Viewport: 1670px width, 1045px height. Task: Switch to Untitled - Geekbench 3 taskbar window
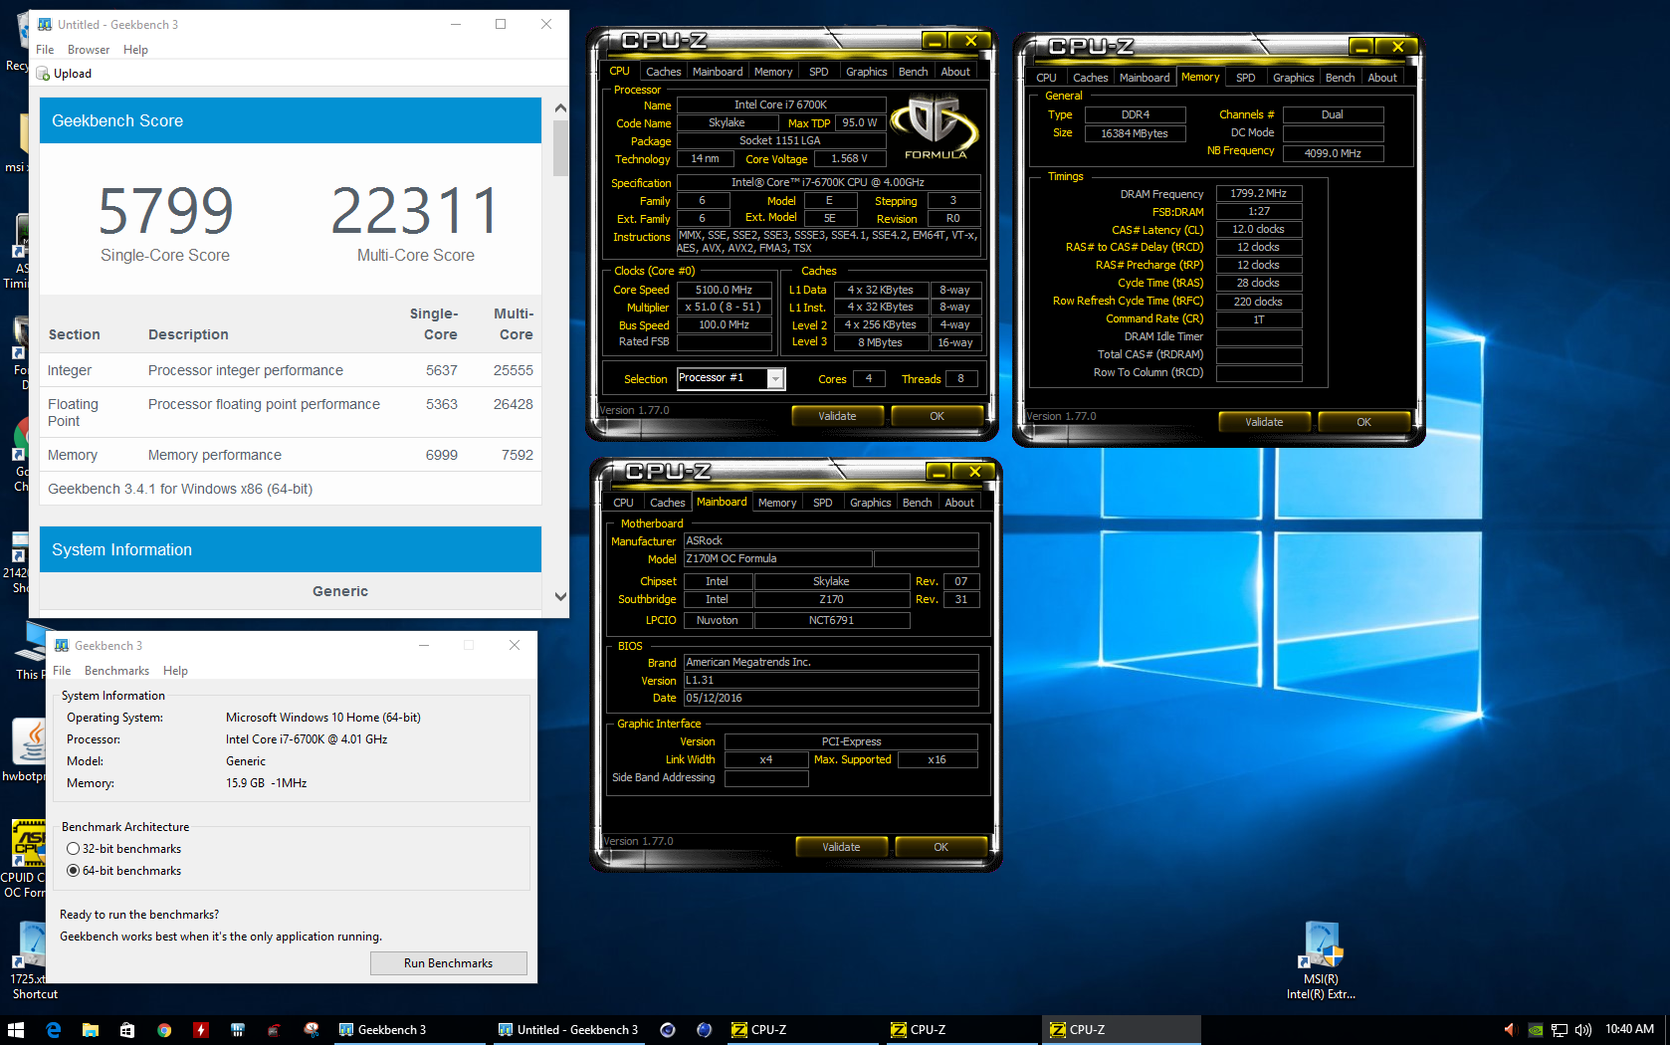coord(567,1030)
